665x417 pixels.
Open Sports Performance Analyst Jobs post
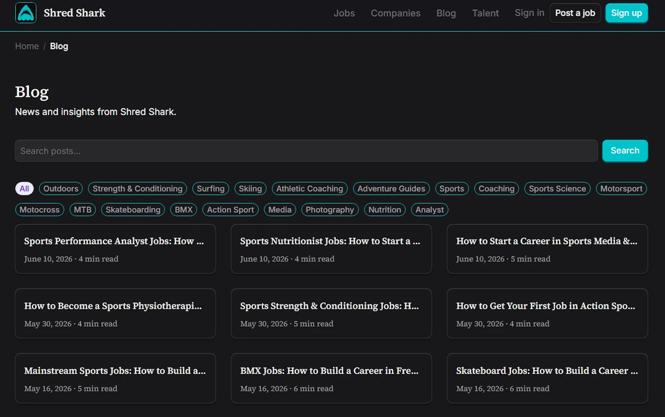pos(115,249)
